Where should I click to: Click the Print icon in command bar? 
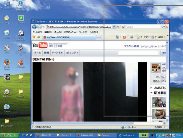[x=132, y=37]
